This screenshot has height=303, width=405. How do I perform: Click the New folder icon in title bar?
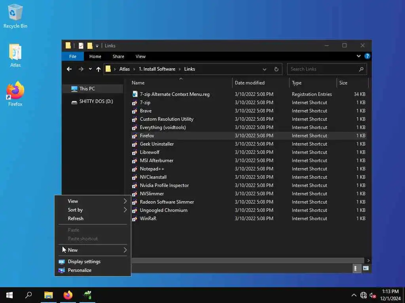[x=90, y=46]
